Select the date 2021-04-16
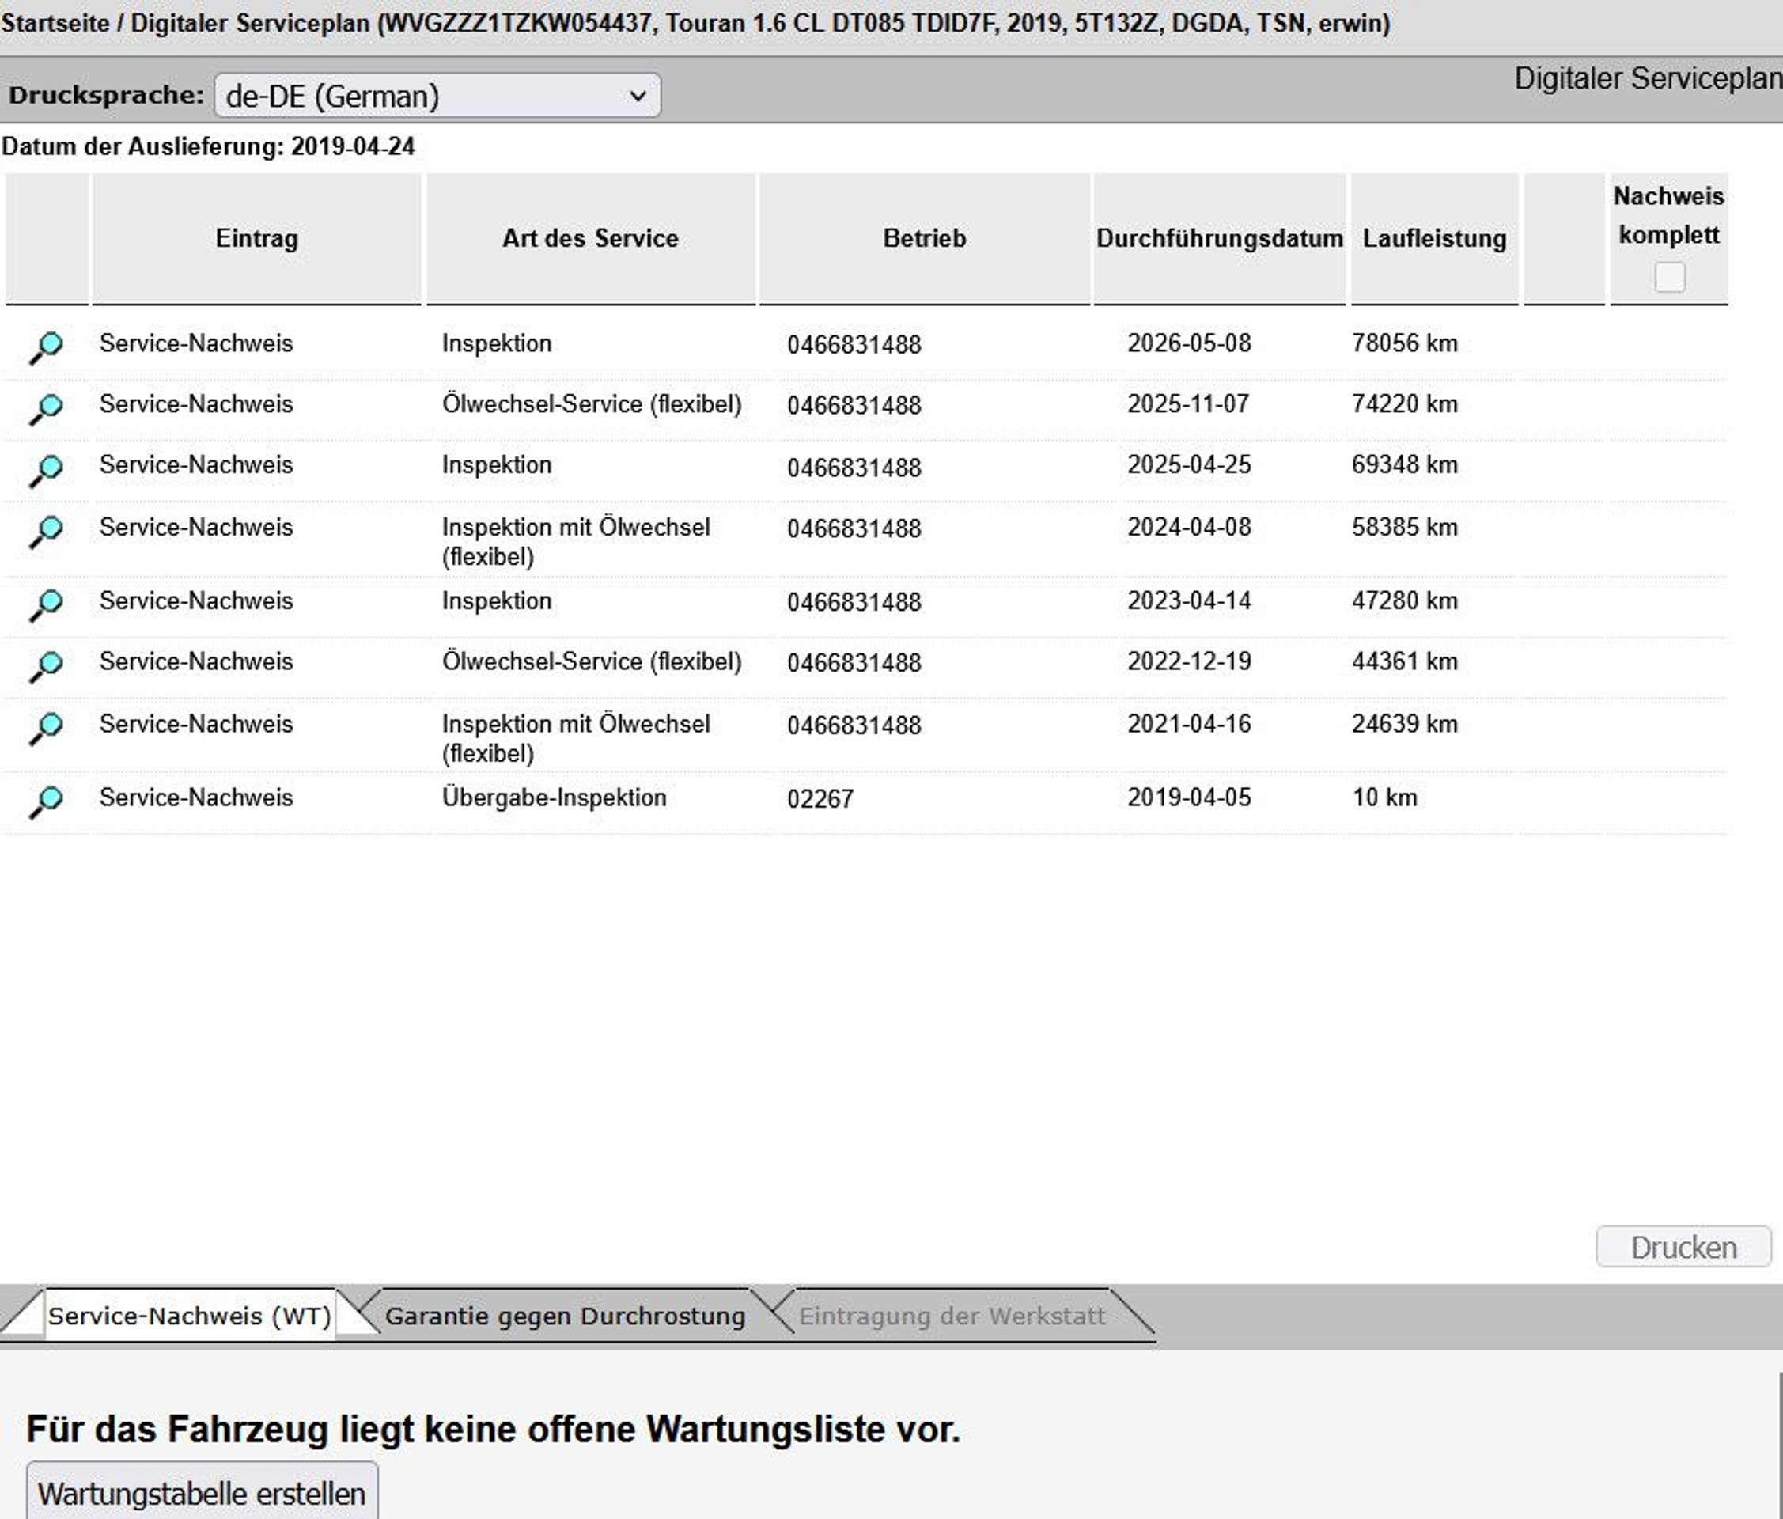1783x1519 pixels. tap(1189, 724)
